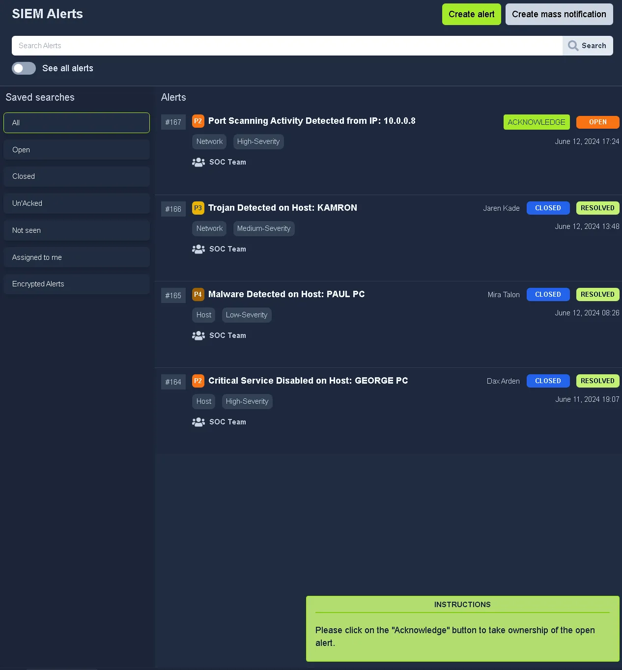
Task: Open the Un'Acked saved search
Action: [77, 203]
